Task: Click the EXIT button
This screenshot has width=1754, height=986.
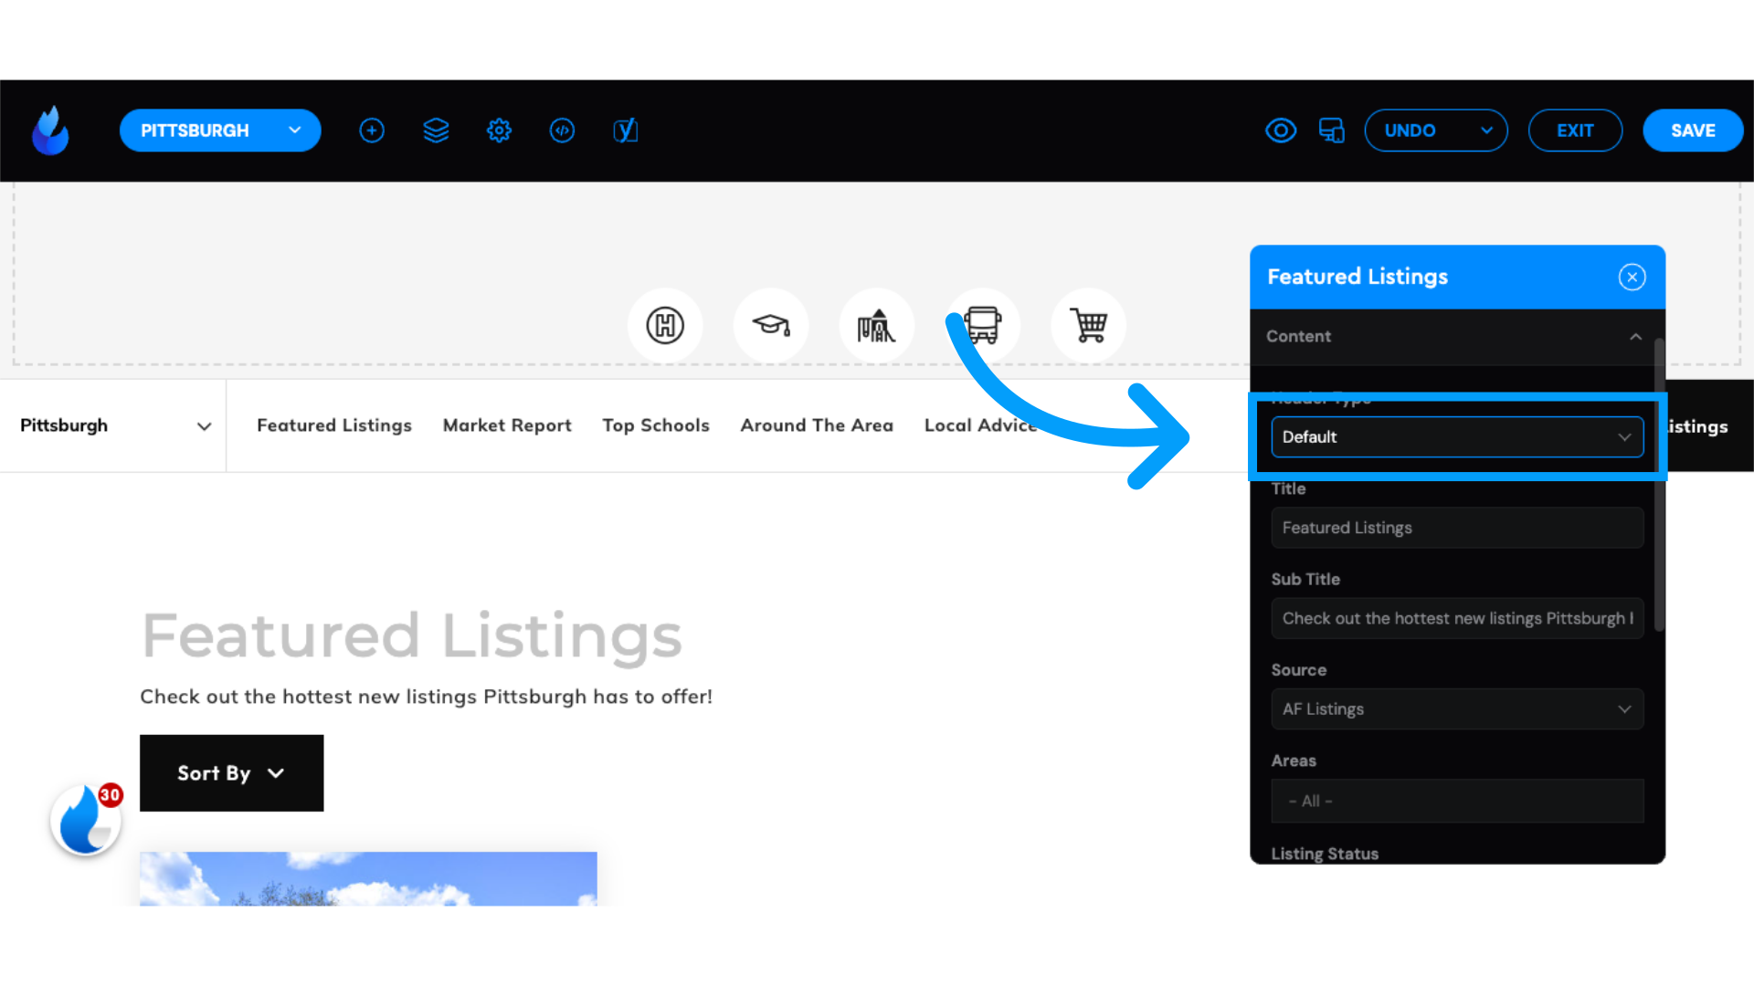Action: coord(1576,130)
